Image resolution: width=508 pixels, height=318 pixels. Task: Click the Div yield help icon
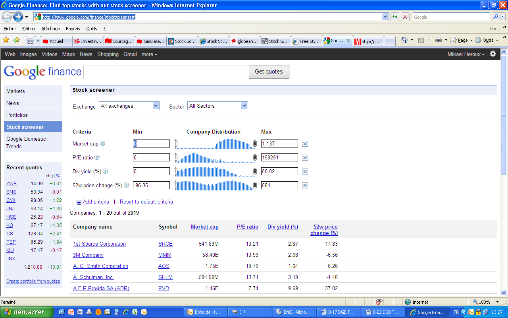(x=105, y=171)
